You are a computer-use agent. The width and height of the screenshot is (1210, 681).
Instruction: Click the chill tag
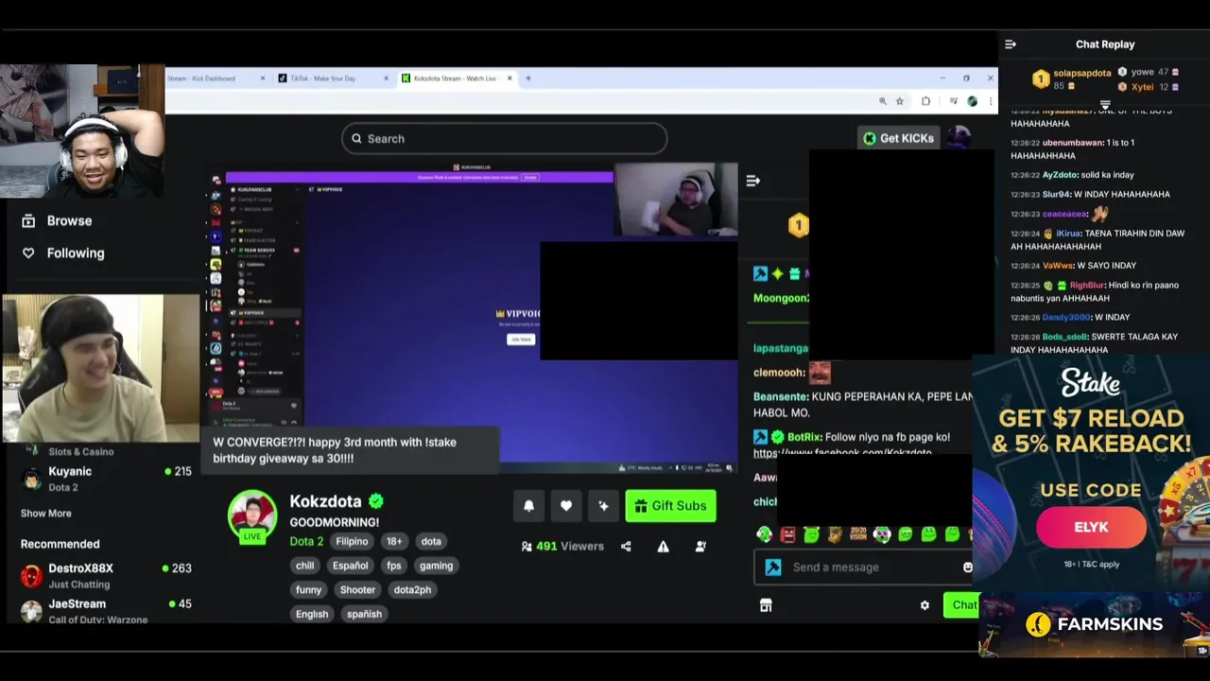(x=304, y=566)
